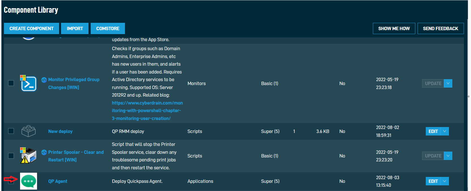The width and height of the screenshot is (471, 191).
Task: Click the LEGO brick icon for New deploy
Action: pyautogui.click(x=29, y=131)
